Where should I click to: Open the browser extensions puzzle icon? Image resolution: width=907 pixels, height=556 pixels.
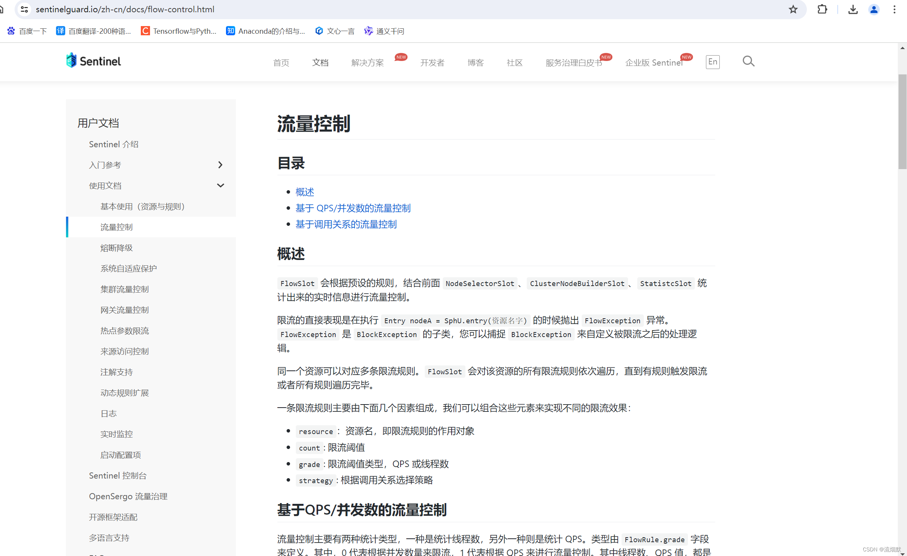coord(822,9)
